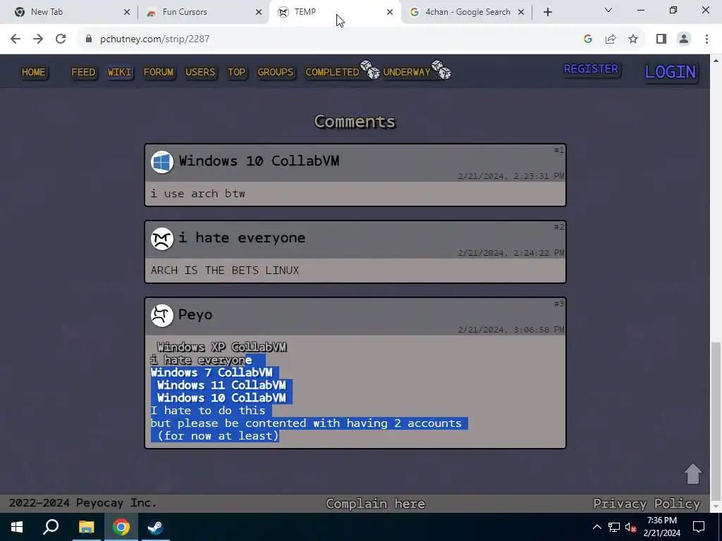Open i hate everyone username in comment 2
This screenshot has width=722, height=541.
tap(242, 238)
